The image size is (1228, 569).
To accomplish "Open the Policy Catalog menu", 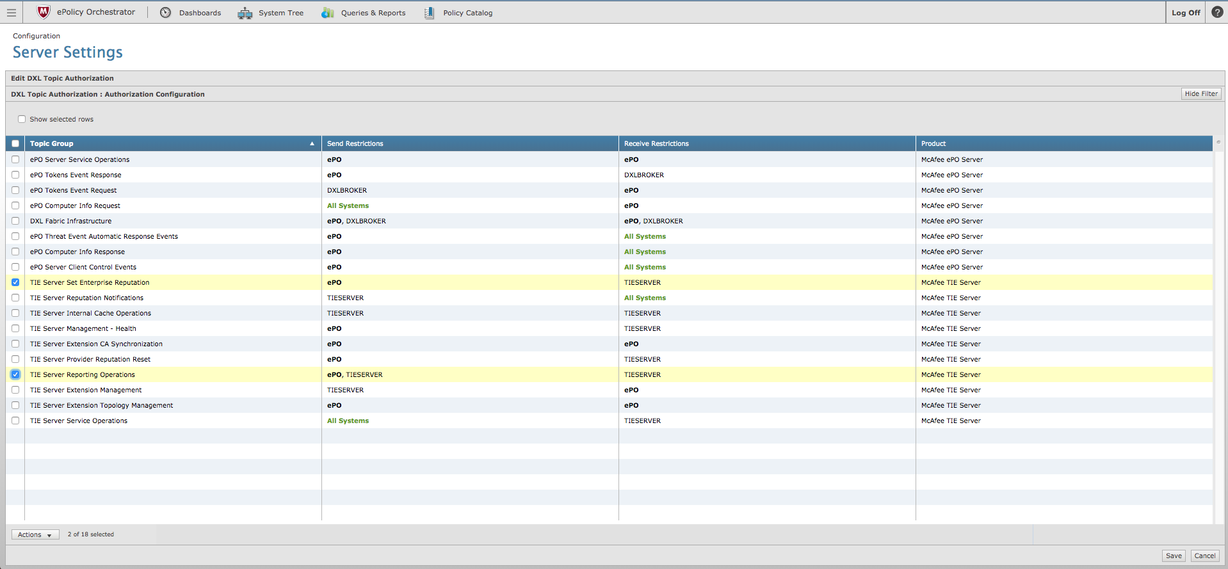I will (x=468, y=13).
